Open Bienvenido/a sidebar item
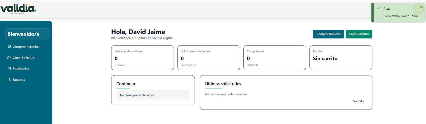Viewport: 426px width, 124px height. 27,34
